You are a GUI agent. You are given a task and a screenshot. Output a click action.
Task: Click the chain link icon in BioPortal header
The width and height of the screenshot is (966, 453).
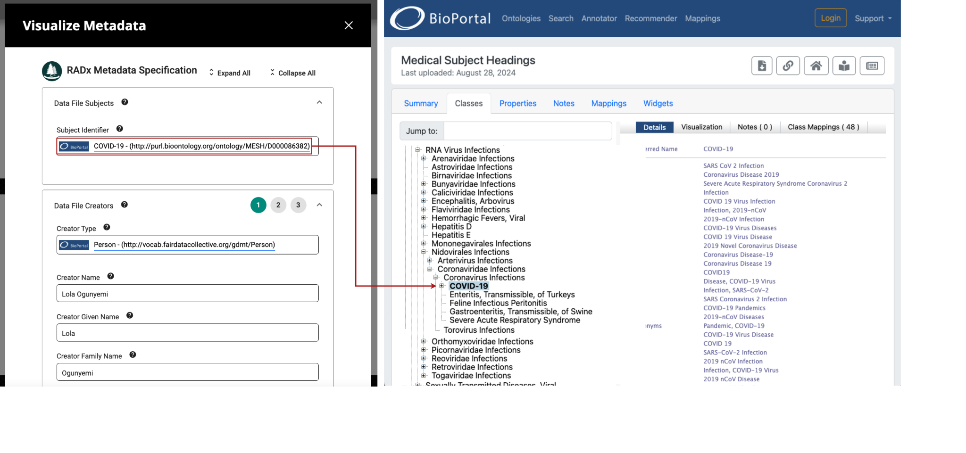[x=788, y=66]
